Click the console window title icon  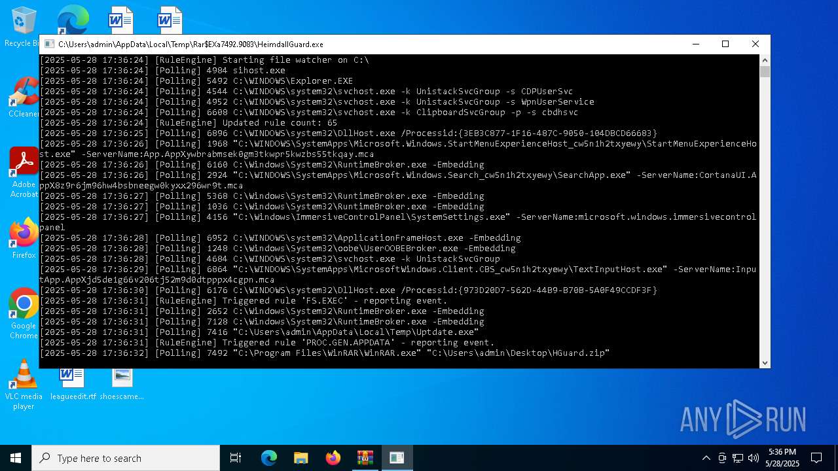click(49, 44)
